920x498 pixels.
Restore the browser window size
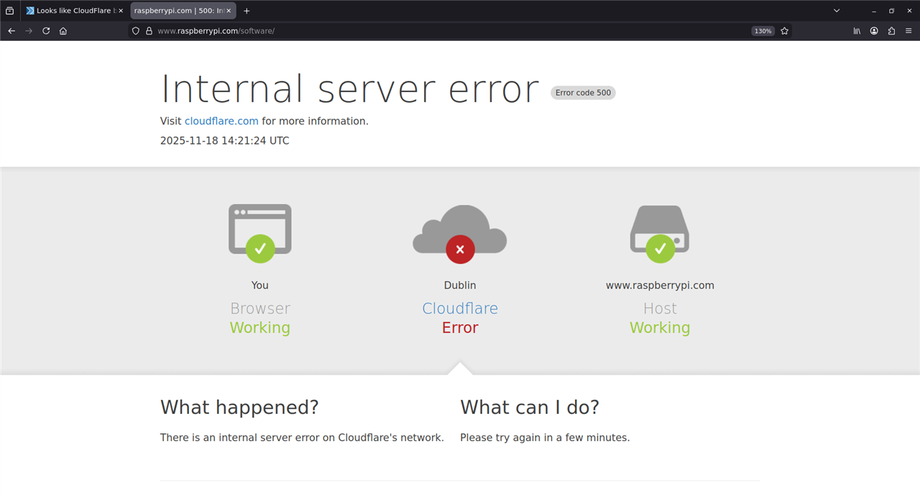(x=891, y=11)
